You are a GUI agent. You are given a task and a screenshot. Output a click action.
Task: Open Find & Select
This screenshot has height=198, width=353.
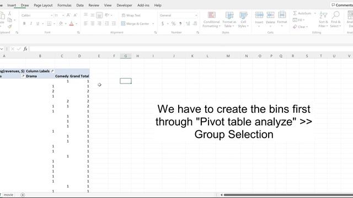pyautogui.click(x=335, y=20)
